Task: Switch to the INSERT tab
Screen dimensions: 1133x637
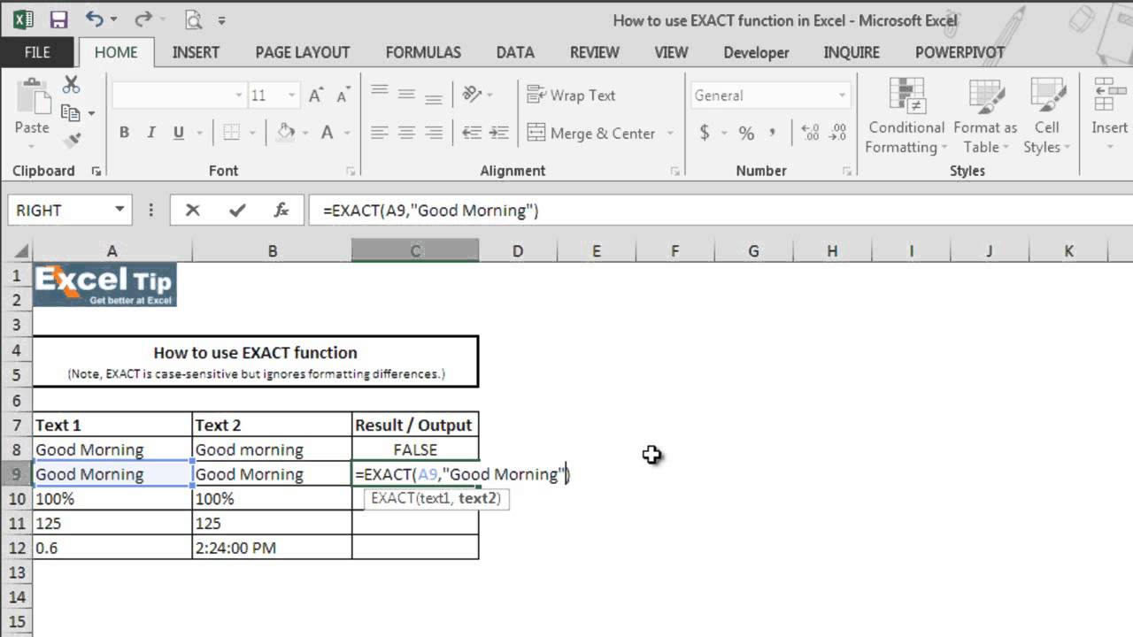Action: point(196,52)
